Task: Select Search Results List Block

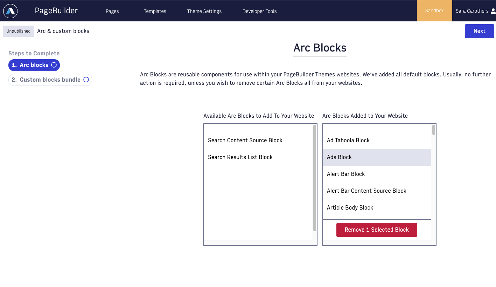Action: pyautogui.click(x=258, y=157)
